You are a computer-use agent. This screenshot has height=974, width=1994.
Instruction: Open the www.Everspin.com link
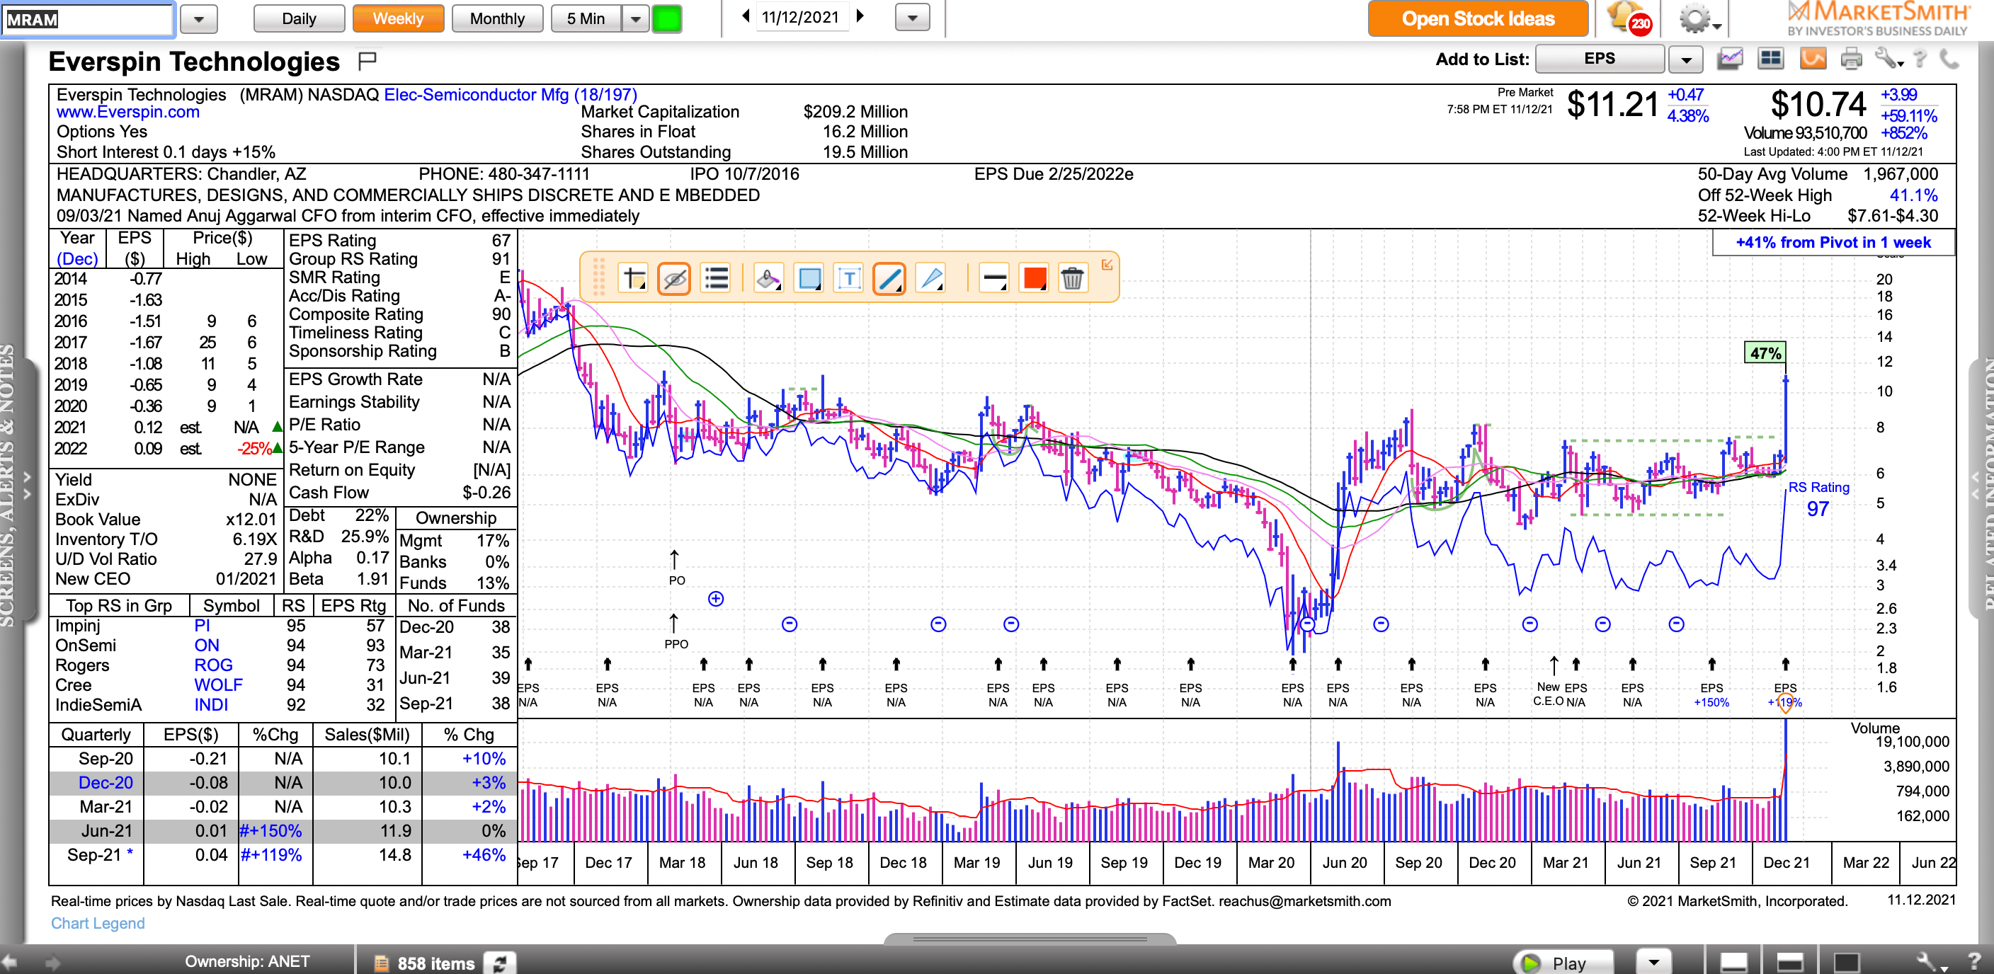click(x=127, y=112)
